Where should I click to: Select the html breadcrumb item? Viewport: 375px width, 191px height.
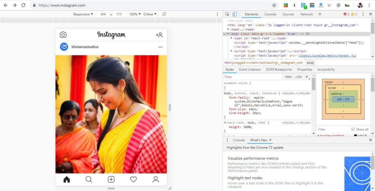coord(264,63)
